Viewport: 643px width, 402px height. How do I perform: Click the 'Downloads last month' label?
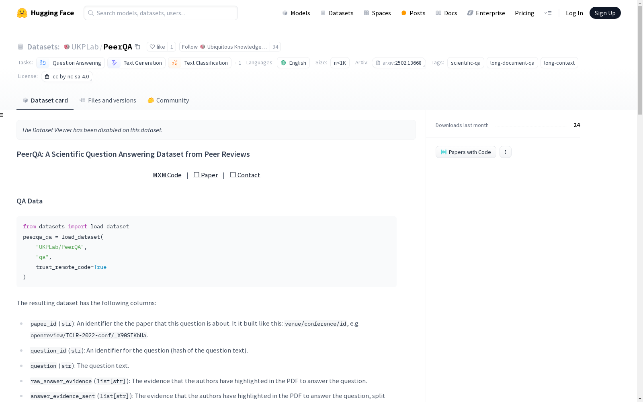pos(462,125)
